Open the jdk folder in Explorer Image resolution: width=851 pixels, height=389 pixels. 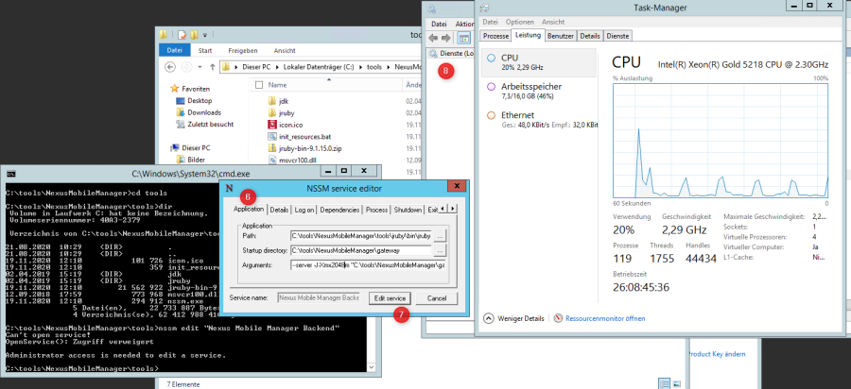283,101
